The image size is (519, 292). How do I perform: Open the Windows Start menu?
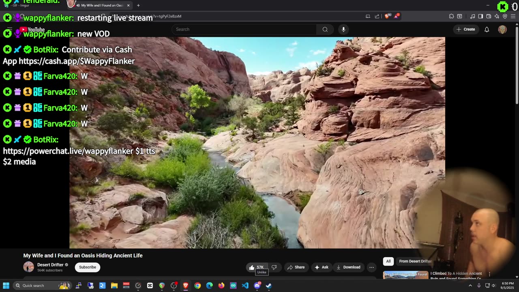tap(6, 286)
